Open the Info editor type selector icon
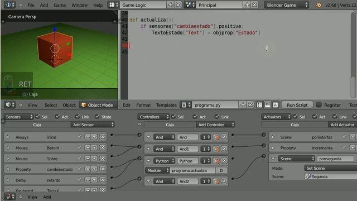Screen dimensions: 357x201 (10, 5)
